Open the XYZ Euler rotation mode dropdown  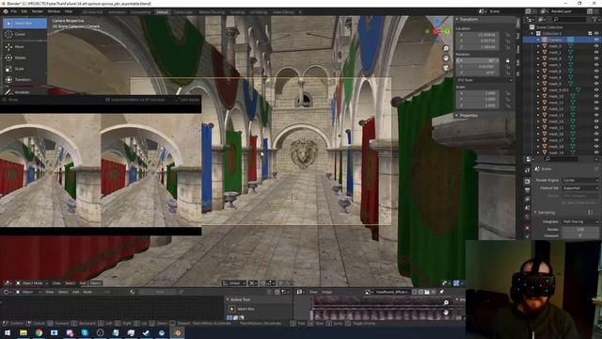point(484,80)
